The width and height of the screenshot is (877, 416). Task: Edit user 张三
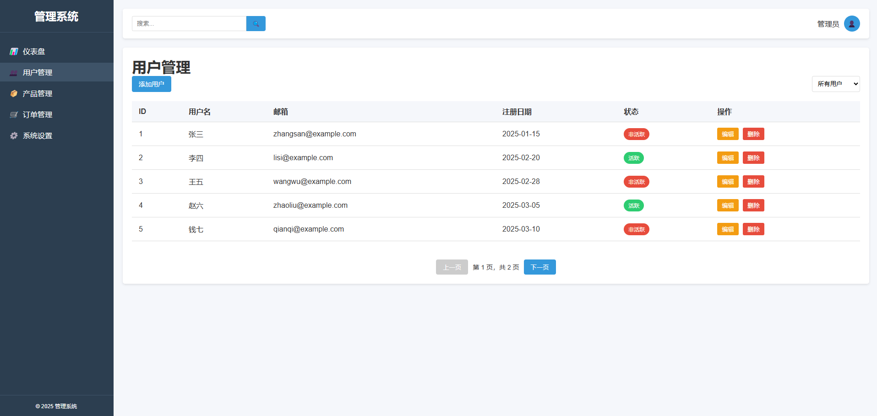[x=727, y=134]
